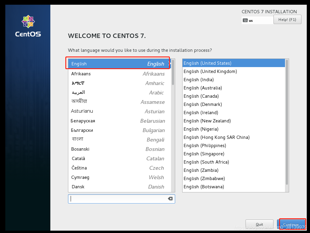The height and width of the screenshot is (233, 310).
Task: Choose English (United States) locale
Action: click(x=234, y=63)
